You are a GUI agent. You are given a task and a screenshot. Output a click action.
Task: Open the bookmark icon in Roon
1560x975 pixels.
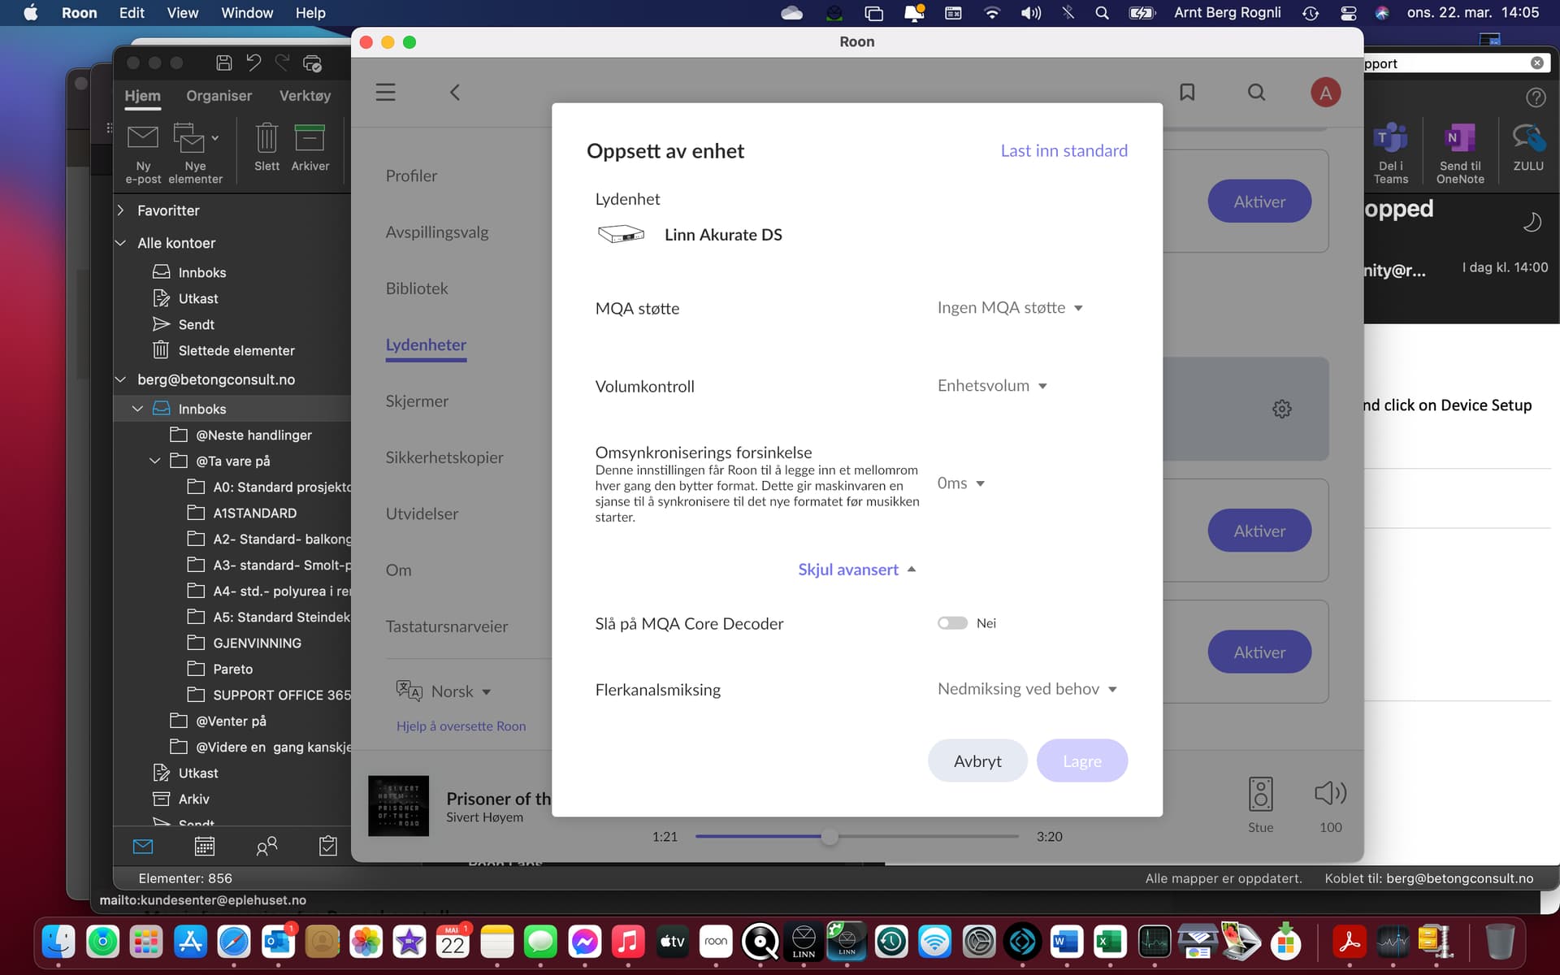pyautogui.click(x=1187, y=93)
